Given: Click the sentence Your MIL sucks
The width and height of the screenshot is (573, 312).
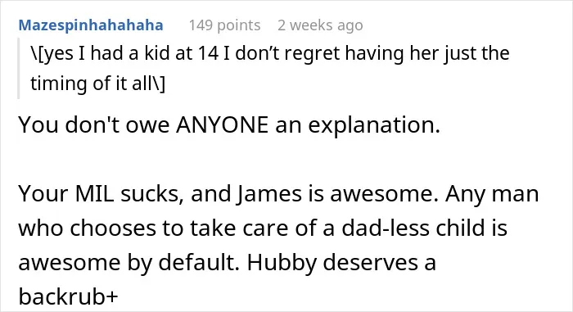Looking at the screenshot, I should (x=101, y=193).
